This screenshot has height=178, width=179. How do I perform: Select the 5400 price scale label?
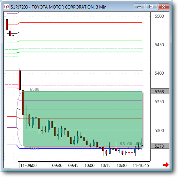(159, 73)
